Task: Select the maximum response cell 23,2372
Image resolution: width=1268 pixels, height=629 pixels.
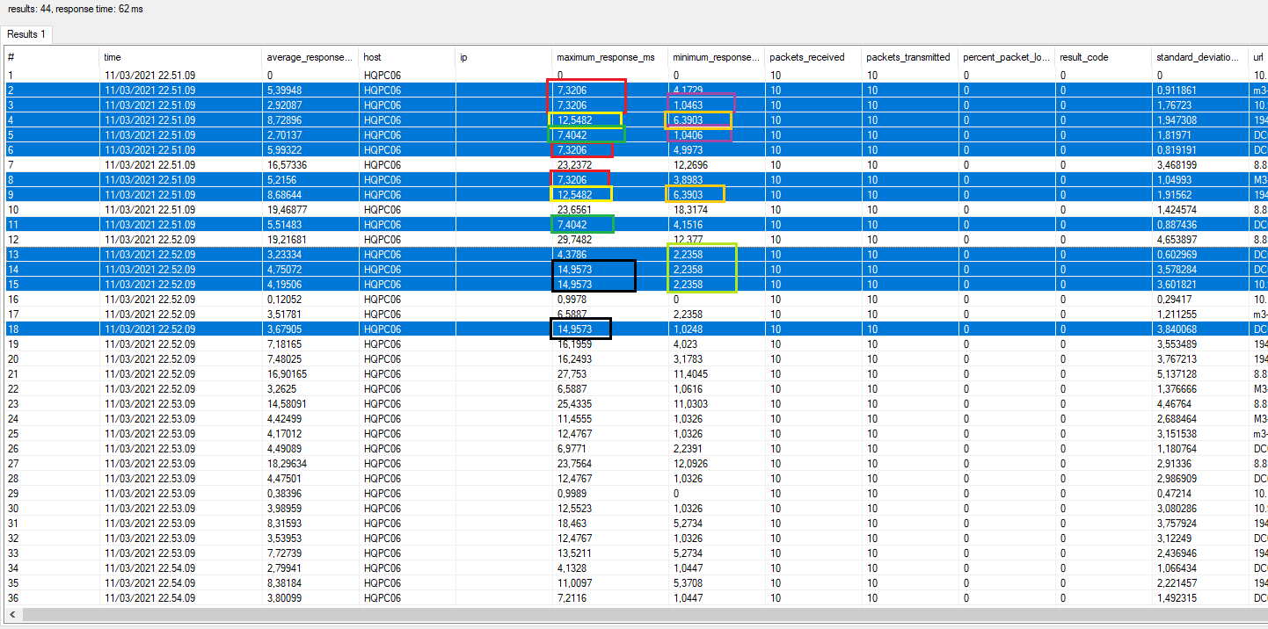Action: 610,165
